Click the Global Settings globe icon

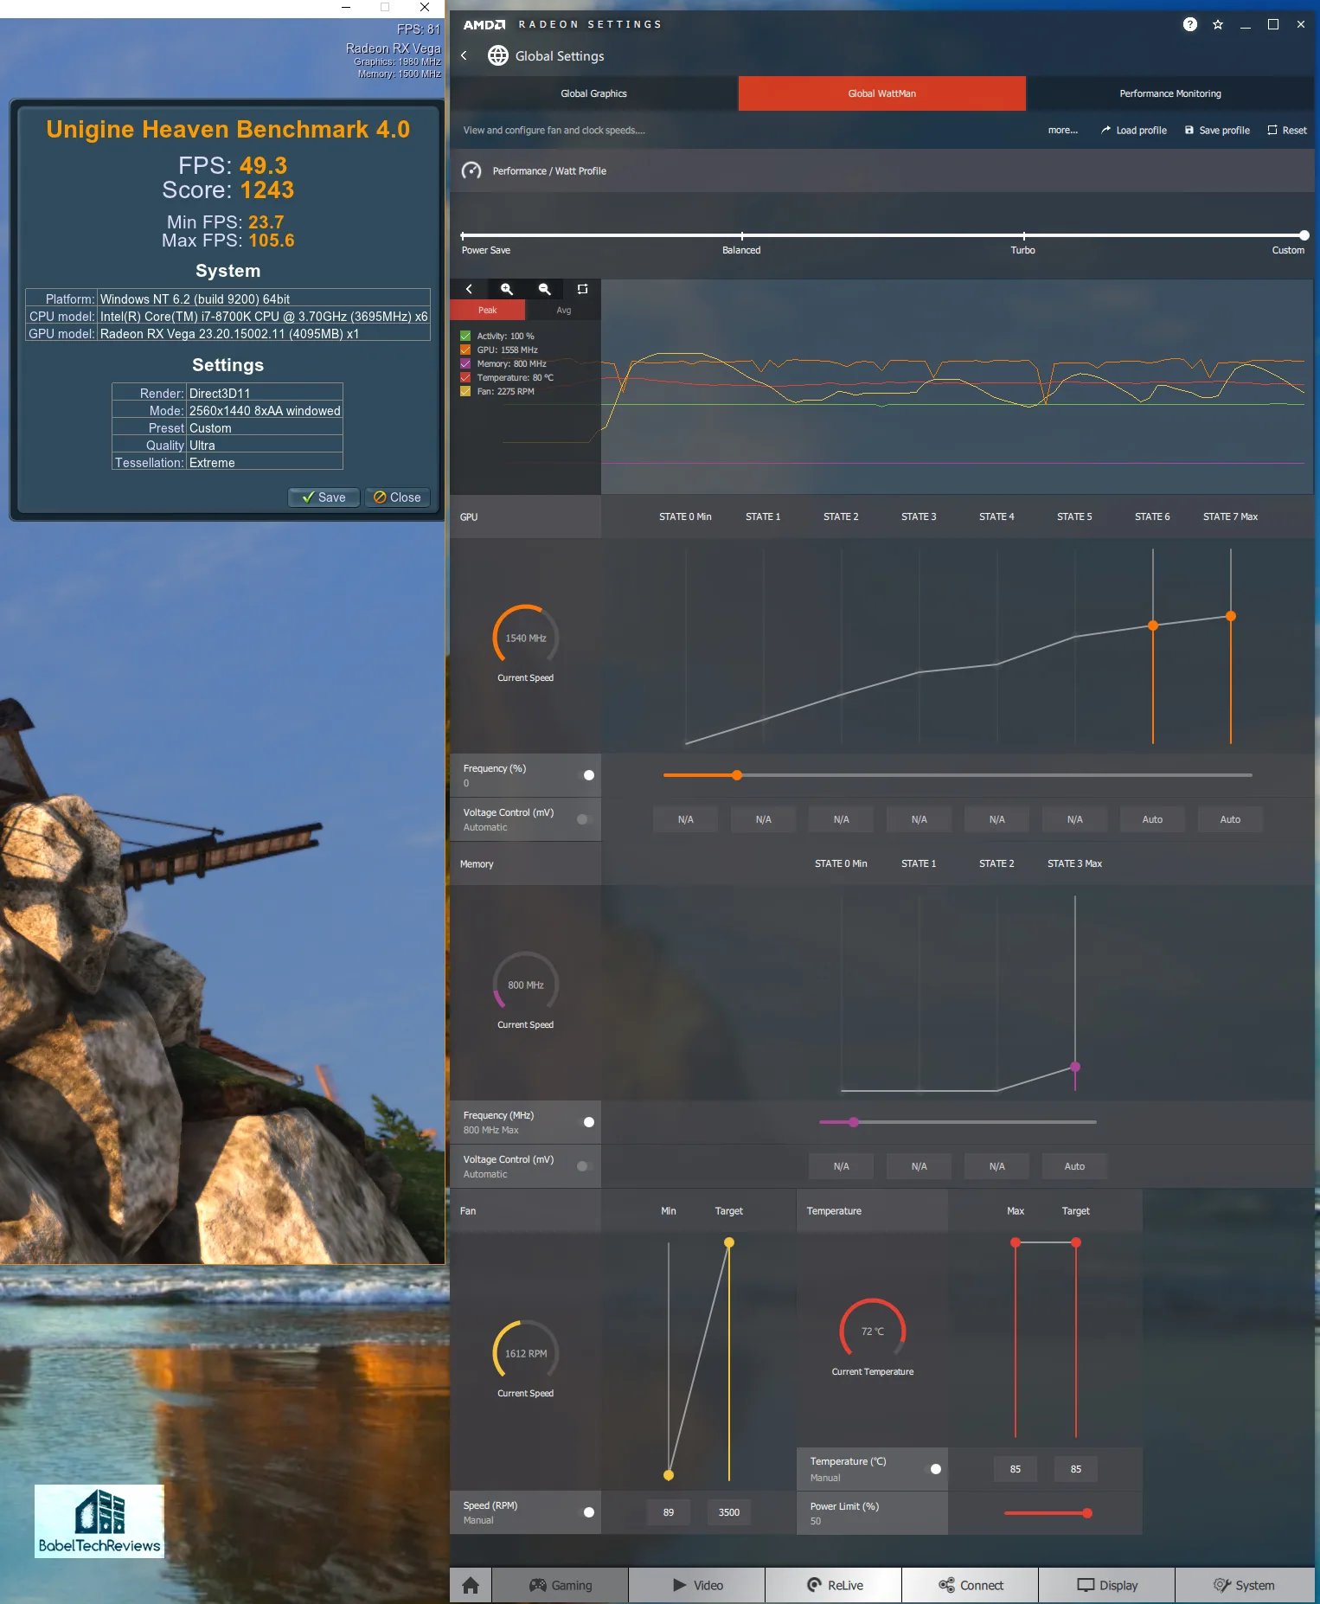click(498, 55)
